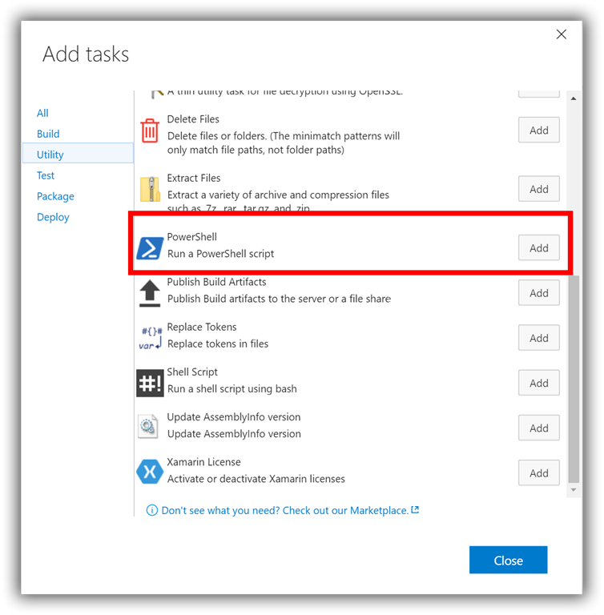Add the Delete Files task
This screenshot has height=615, width=604.
point(538,131)
